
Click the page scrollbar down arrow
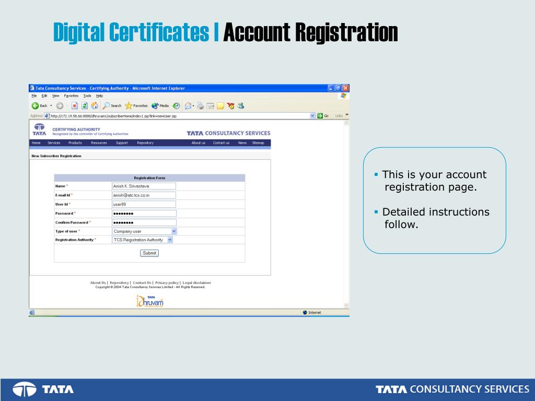[x=346, y=305]
